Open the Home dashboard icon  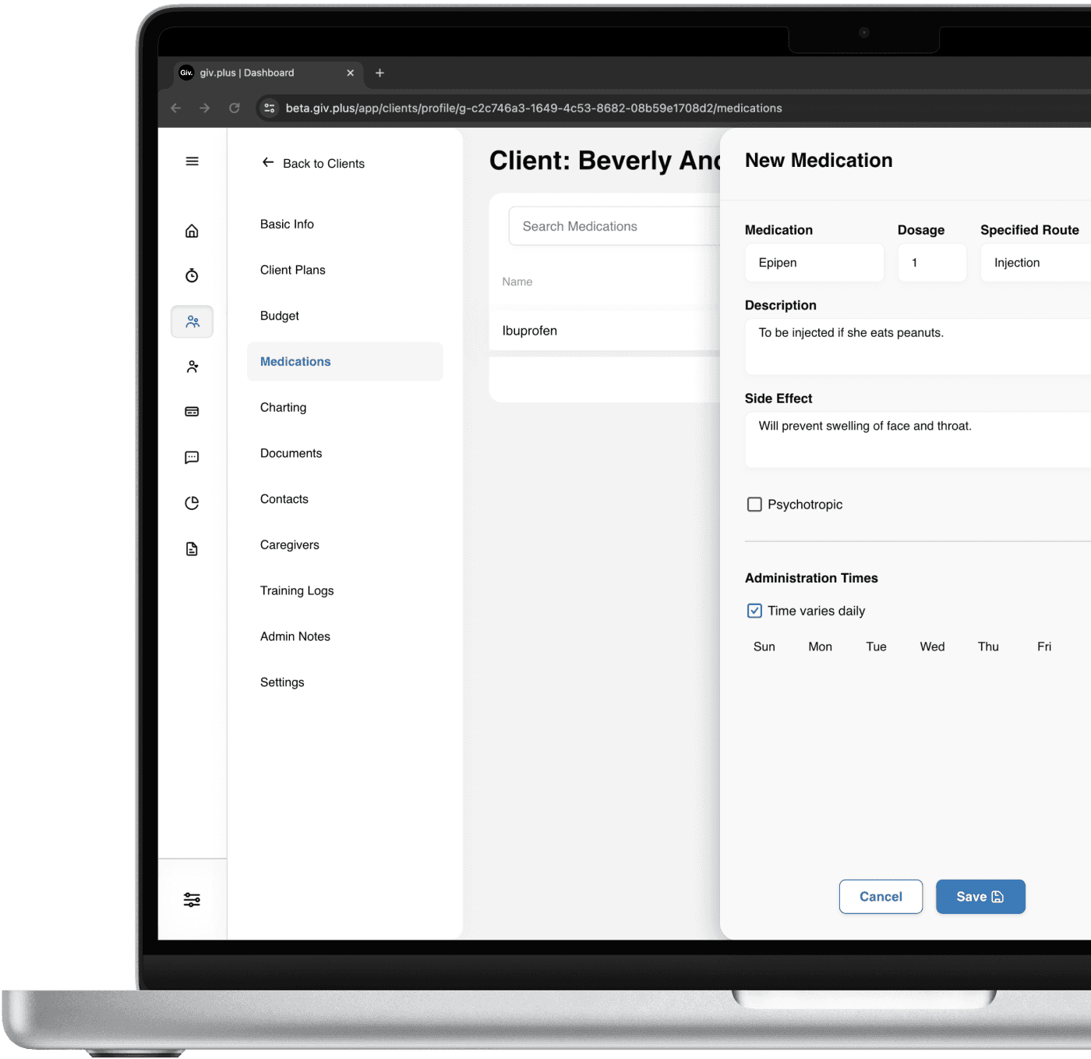[x=192, y=230]
